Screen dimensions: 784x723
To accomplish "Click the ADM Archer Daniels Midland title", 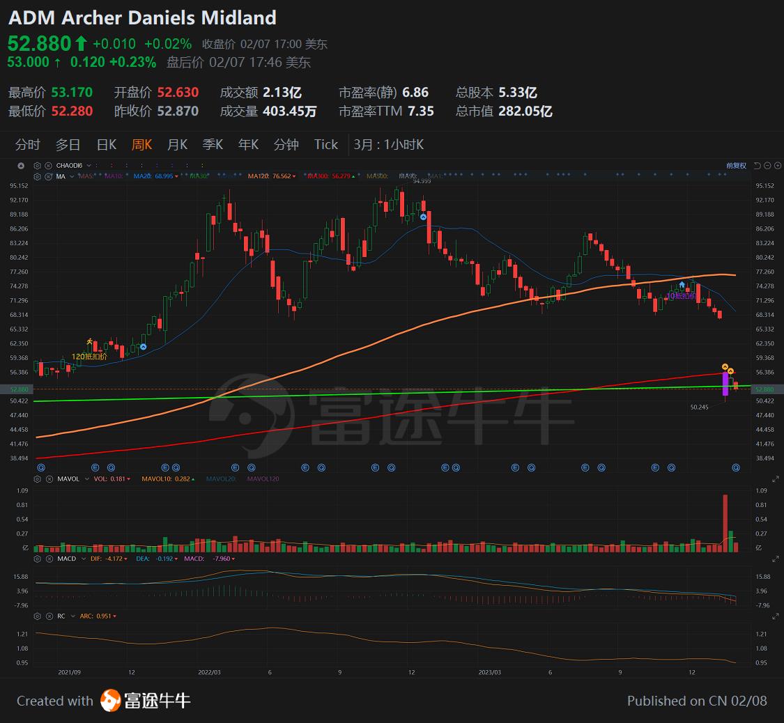I will tap(142, 17).
